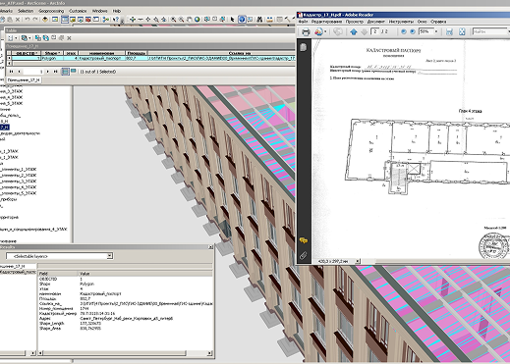Click zoom out button in Adobe Reader
The width and height of the screenshot is (510, 364).
tap(404, 31)
